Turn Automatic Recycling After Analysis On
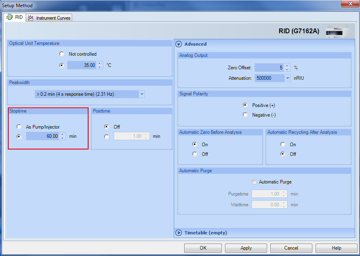Image resolution: width=360 pixels, height=256 pixels. click(283, 144)
